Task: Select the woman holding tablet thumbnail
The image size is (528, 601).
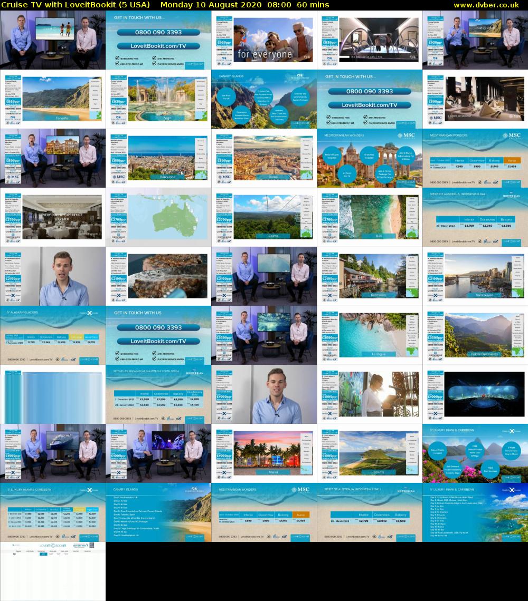Action: 370,394
